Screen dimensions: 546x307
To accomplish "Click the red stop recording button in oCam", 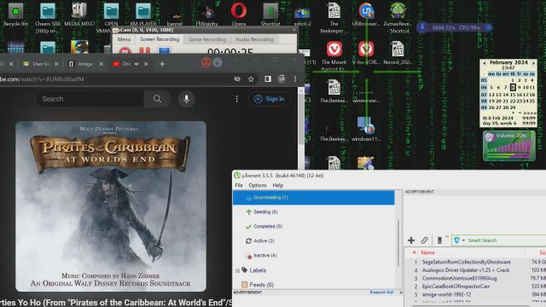I will [x=125, y=51].
